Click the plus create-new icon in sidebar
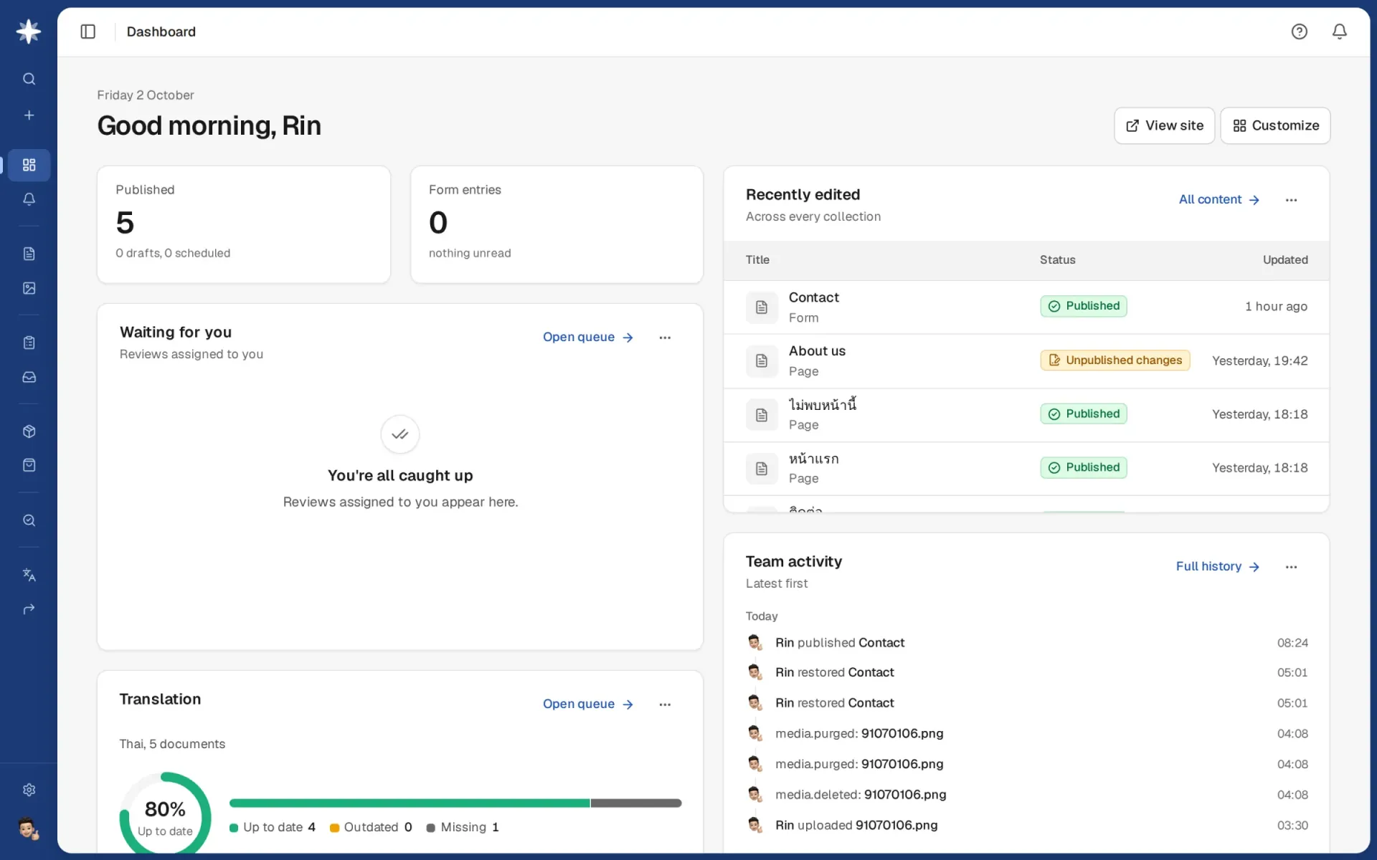 coord(29,115)
